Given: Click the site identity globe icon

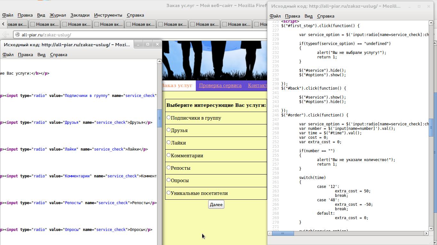Looking at the screenshot, I should tap(18, 35).
